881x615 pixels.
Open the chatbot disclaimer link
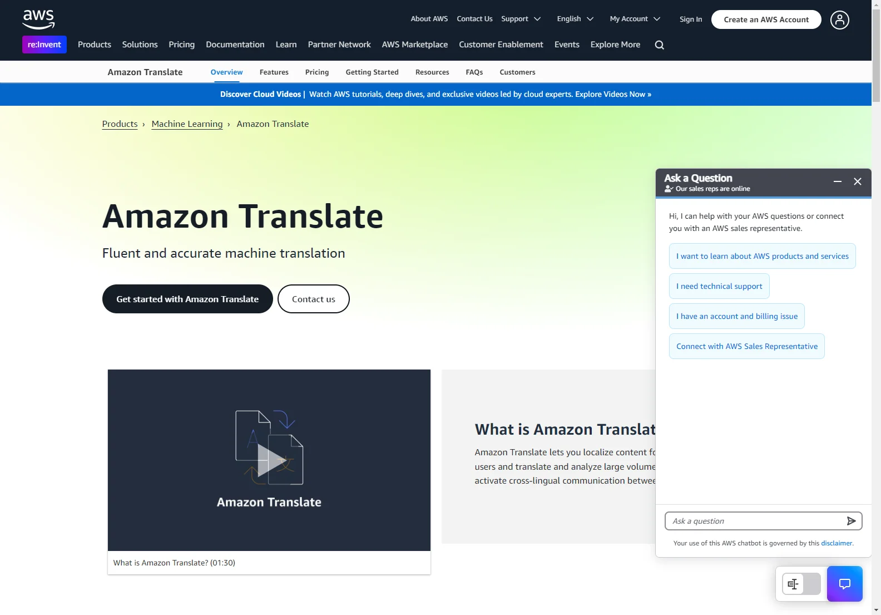[x=837, y=543]
